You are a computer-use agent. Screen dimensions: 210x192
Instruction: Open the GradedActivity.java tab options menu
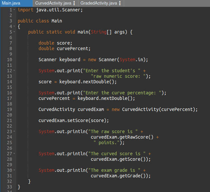coord(120,3)
